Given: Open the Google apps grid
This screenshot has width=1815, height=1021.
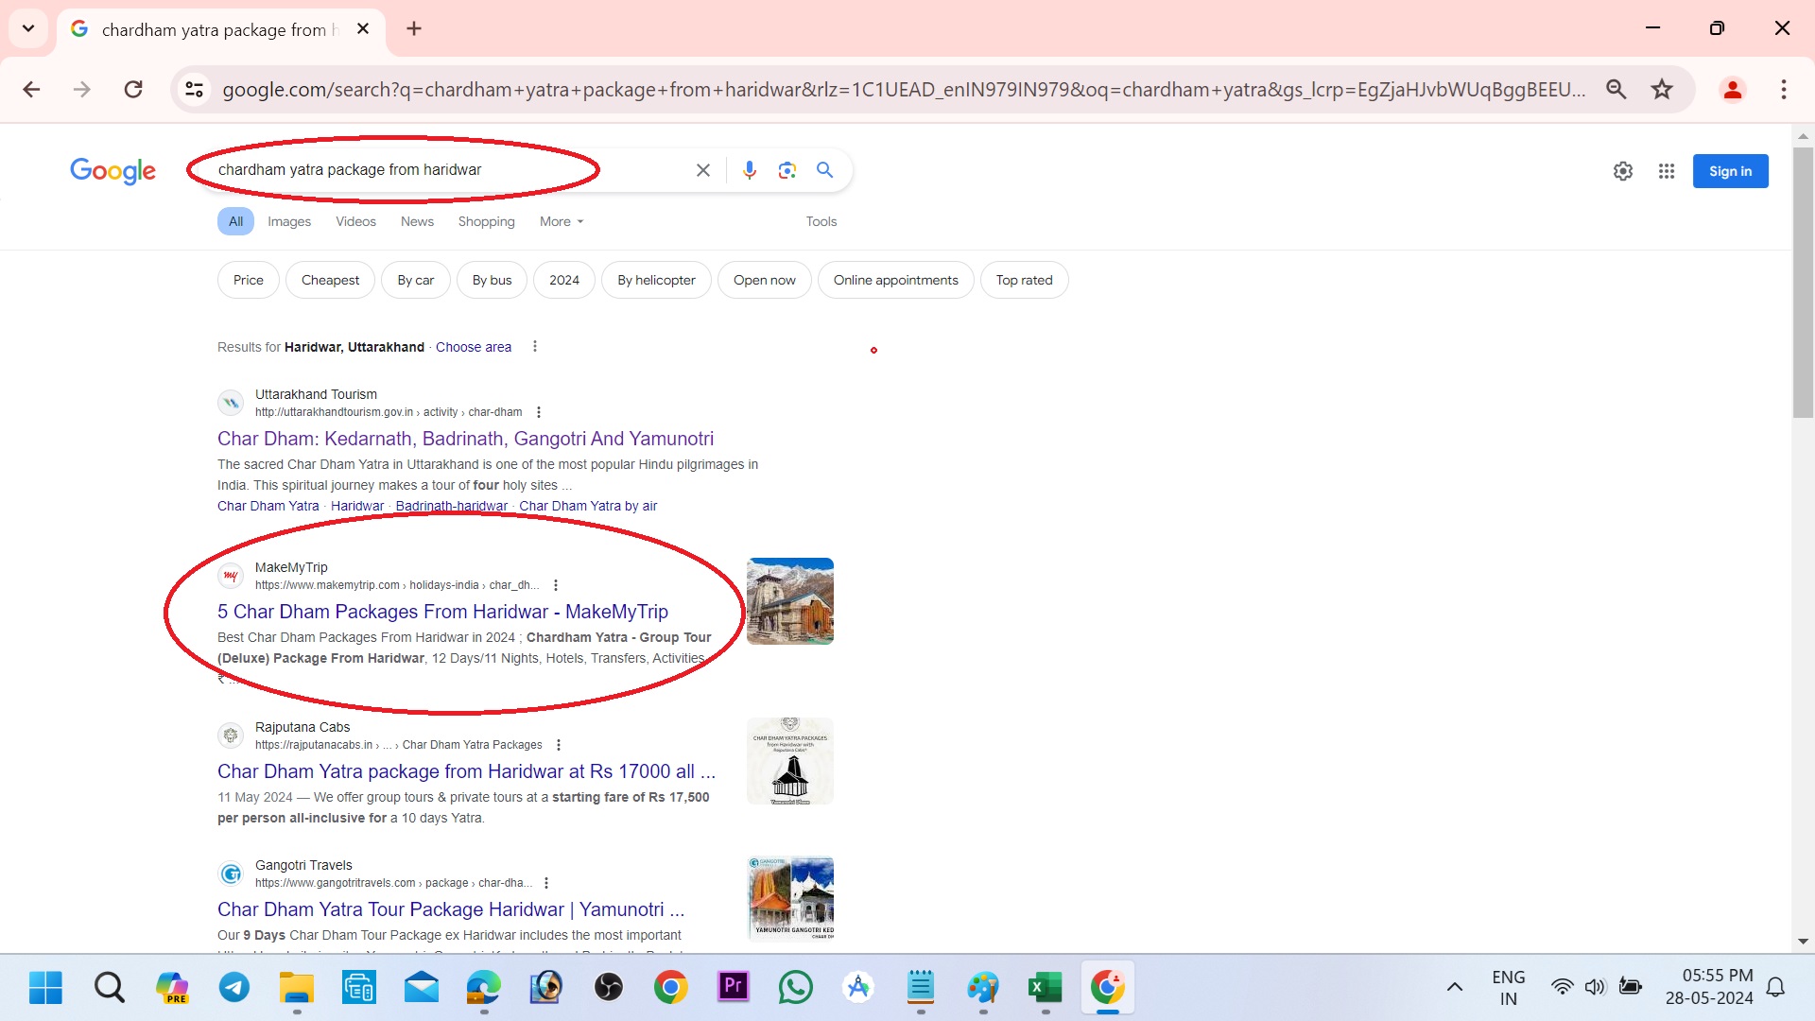Looking at the screenshot, I should 1667,171.
